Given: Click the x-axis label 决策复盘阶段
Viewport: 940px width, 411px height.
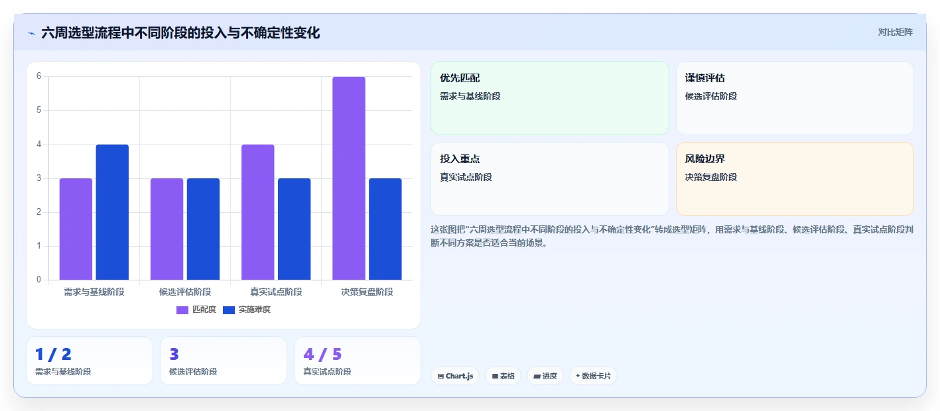Looking at the screenshot, I should coord(367,292).
